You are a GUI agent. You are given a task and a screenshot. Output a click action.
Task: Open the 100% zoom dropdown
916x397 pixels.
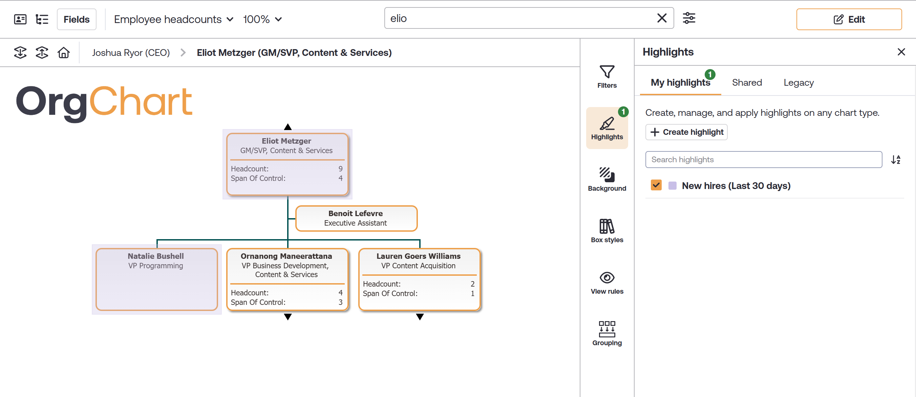[262, 19]
